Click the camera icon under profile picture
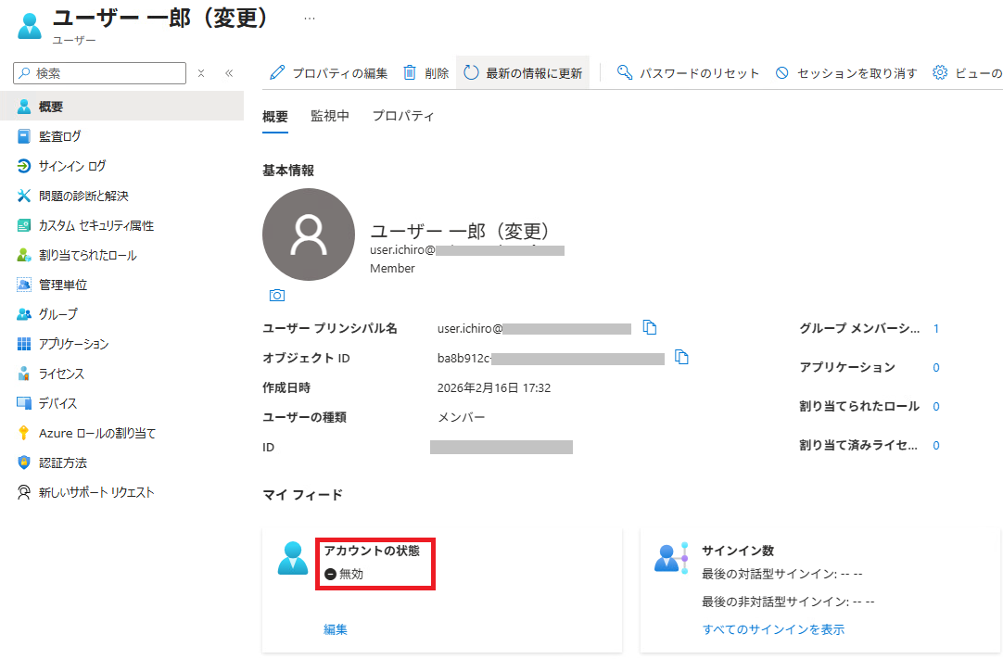The width and height of the screenshot is (1003, 659). 276,296
